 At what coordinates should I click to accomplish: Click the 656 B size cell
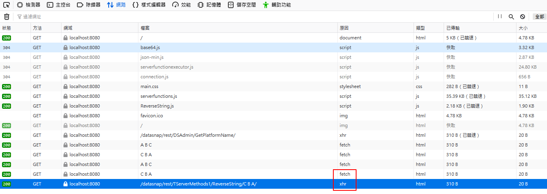525,77
